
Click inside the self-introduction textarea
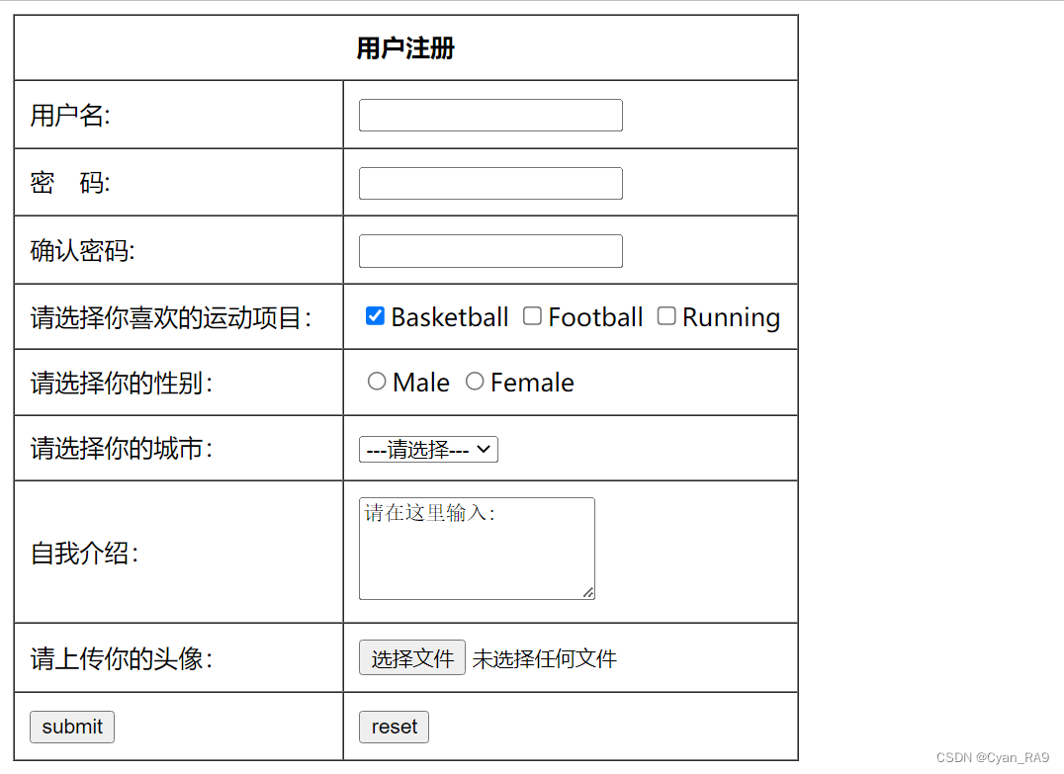[477, 554]
